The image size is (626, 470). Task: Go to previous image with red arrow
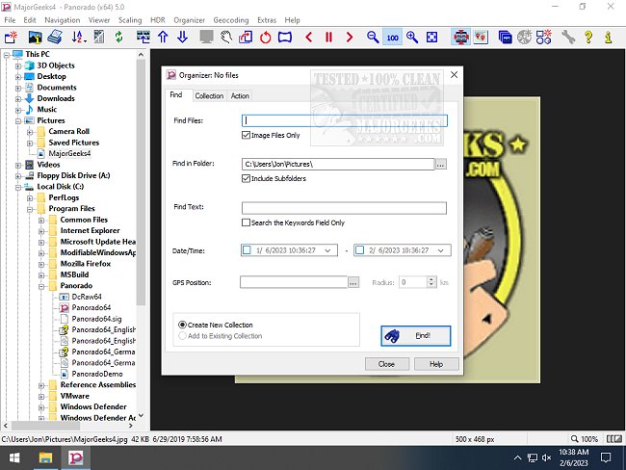point(308,38)
